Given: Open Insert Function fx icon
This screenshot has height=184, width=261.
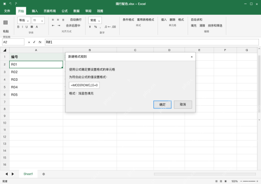Looking at the screenshot, I should (x=40, y=42).
